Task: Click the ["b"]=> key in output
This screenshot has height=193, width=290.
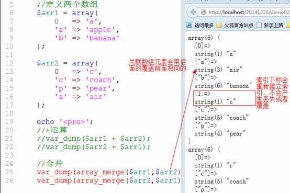Action: [206, 77]
